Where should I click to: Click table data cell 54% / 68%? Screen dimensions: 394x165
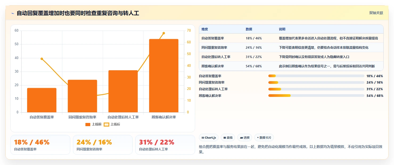coord(254,66)
